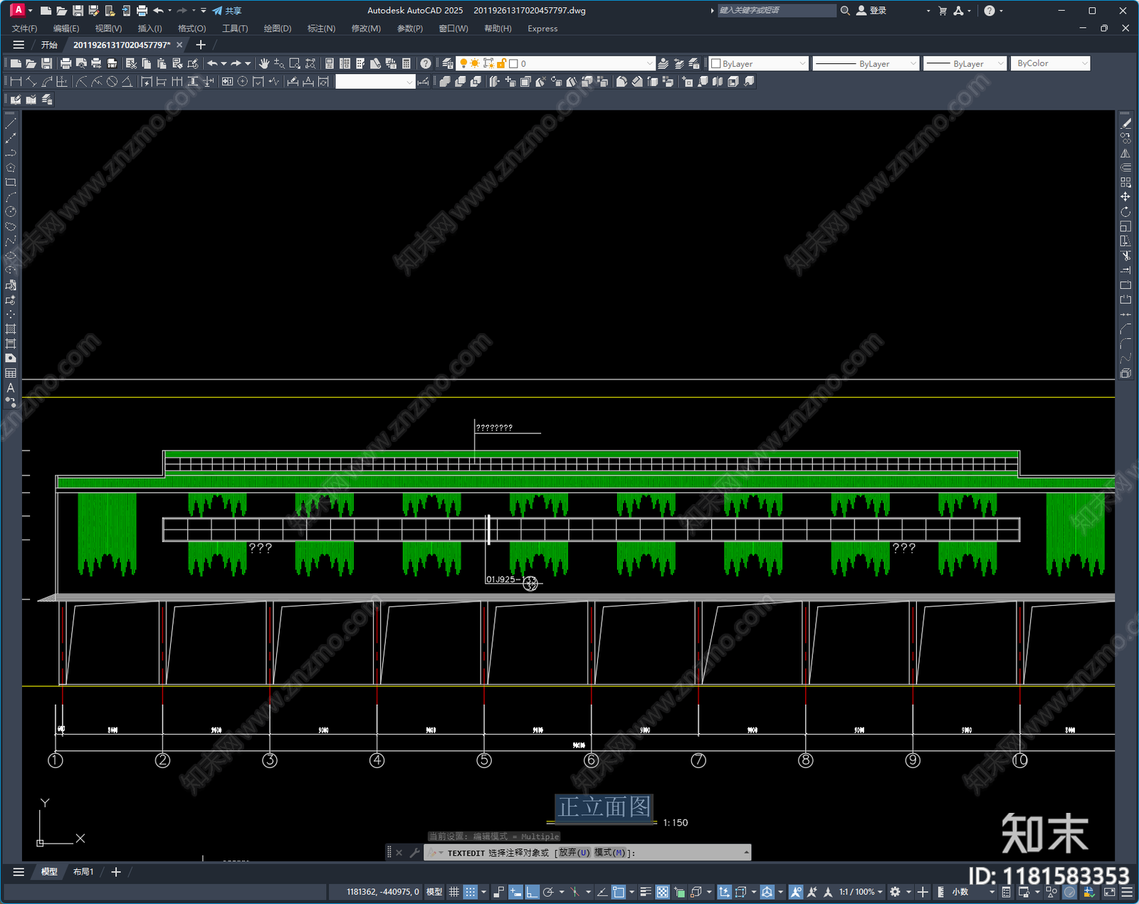1139x904 pixels.
Task: Open the 标注(N) menu
Action: [x=321, y=28]
